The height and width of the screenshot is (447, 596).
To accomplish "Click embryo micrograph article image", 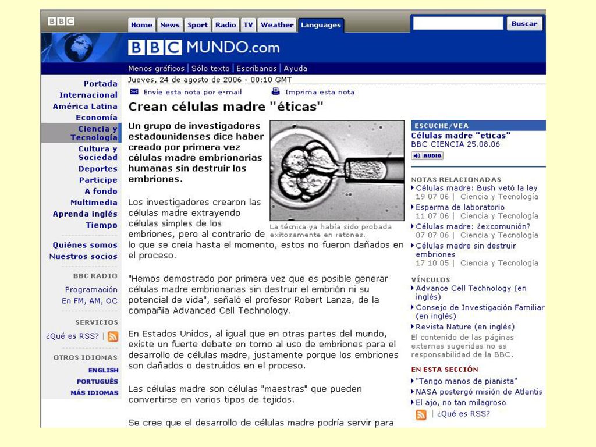I will point(337,171).
